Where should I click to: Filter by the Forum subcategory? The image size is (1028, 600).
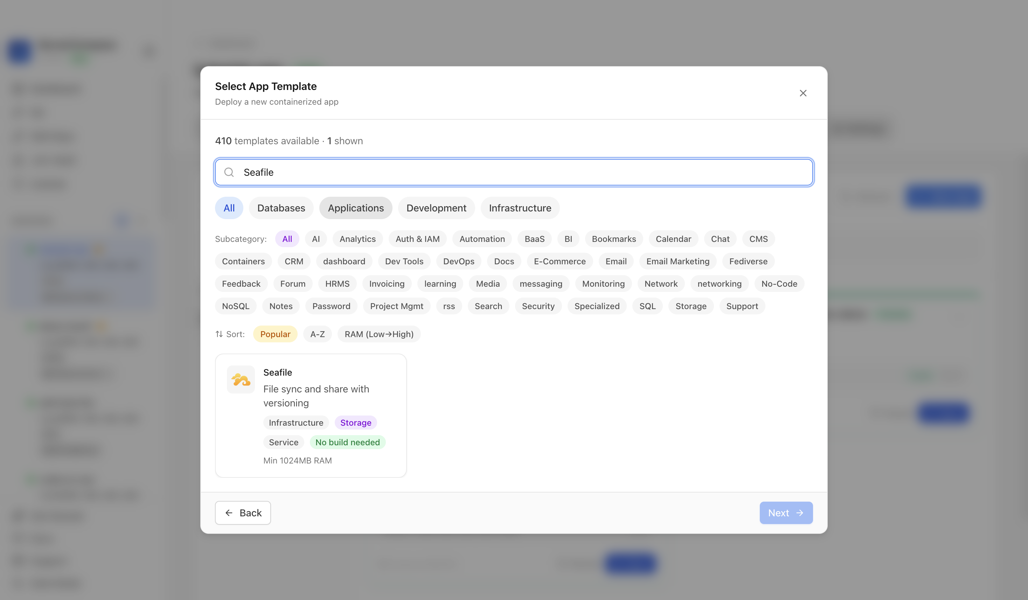[x=293, y=284]
